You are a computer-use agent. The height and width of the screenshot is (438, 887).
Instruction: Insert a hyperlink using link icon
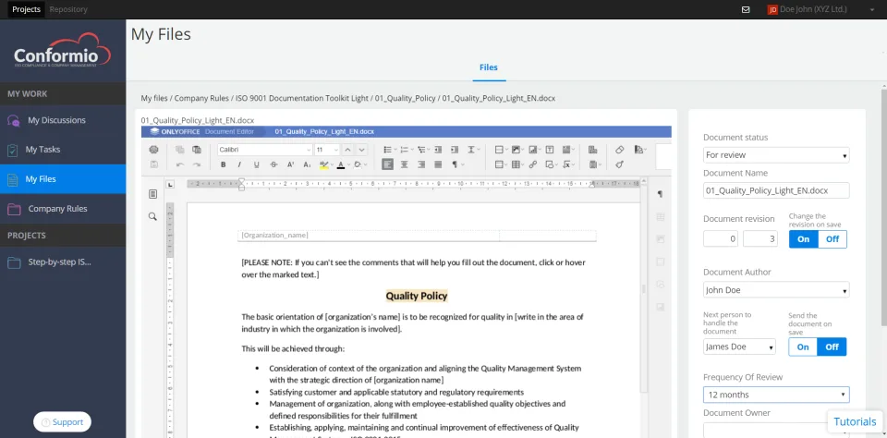[533, 164]
